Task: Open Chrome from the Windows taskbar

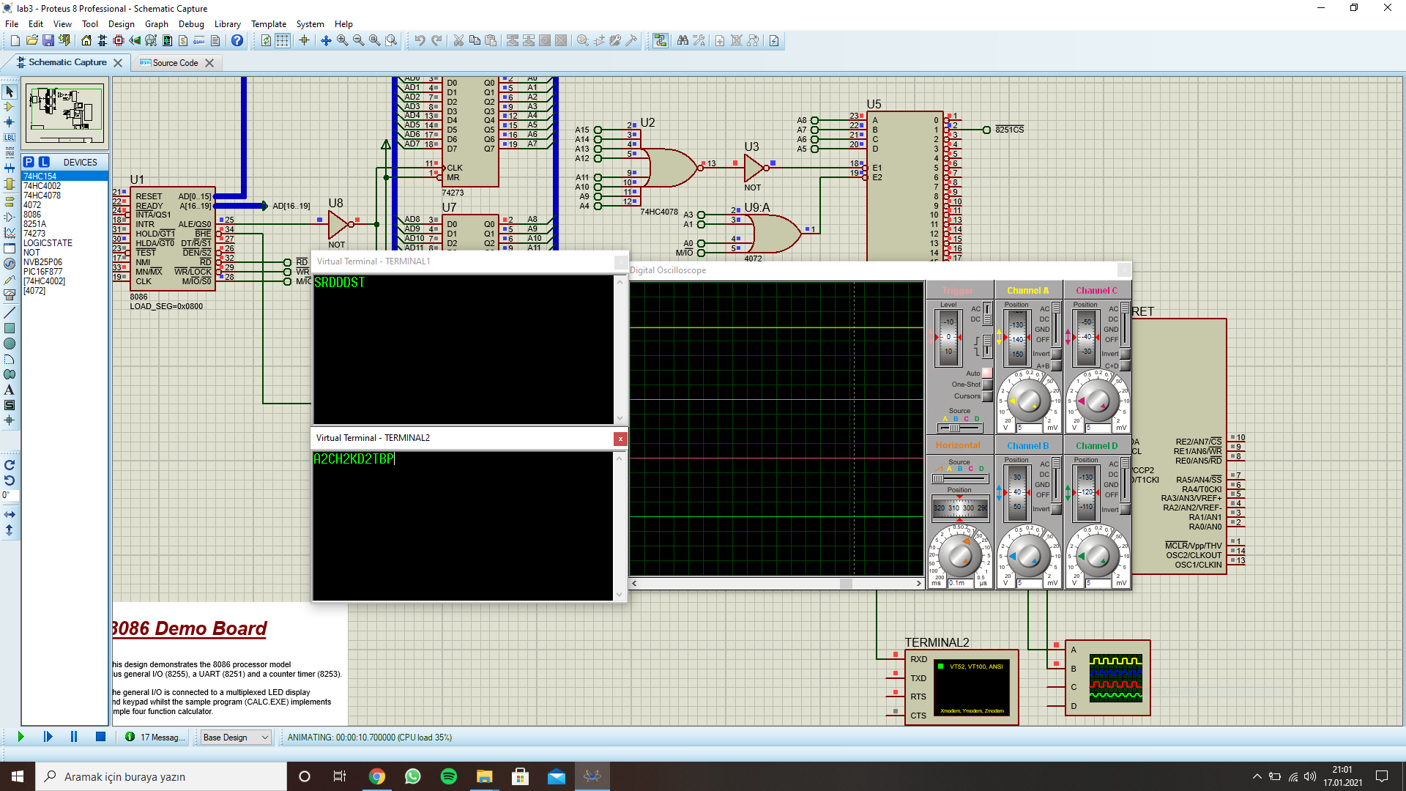Action: pyautogui.click(x=376, y=776)
